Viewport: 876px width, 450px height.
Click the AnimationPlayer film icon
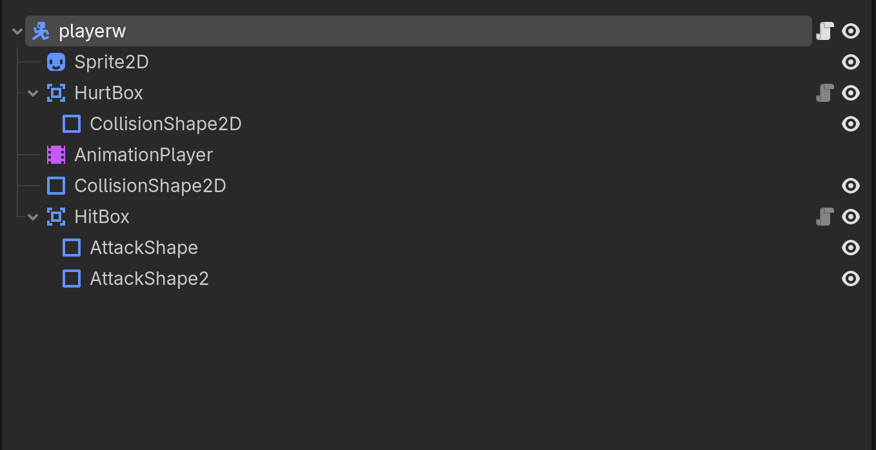pyautogui.click(x=56, y=155)
